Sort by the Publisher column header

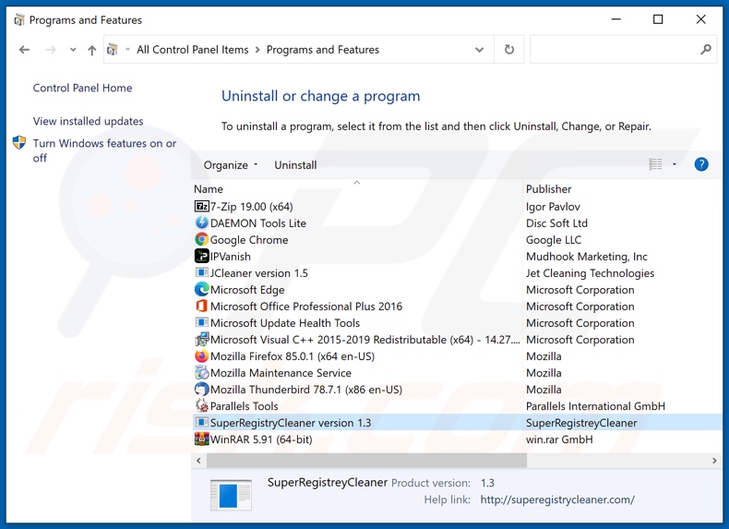(549, 189)
